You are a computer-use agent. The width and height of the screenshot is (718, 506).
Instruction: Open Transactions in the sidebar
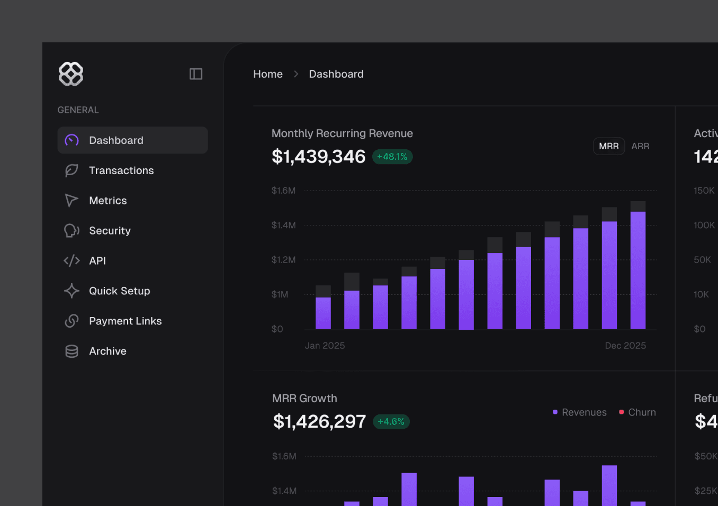[x=132, y=170]
